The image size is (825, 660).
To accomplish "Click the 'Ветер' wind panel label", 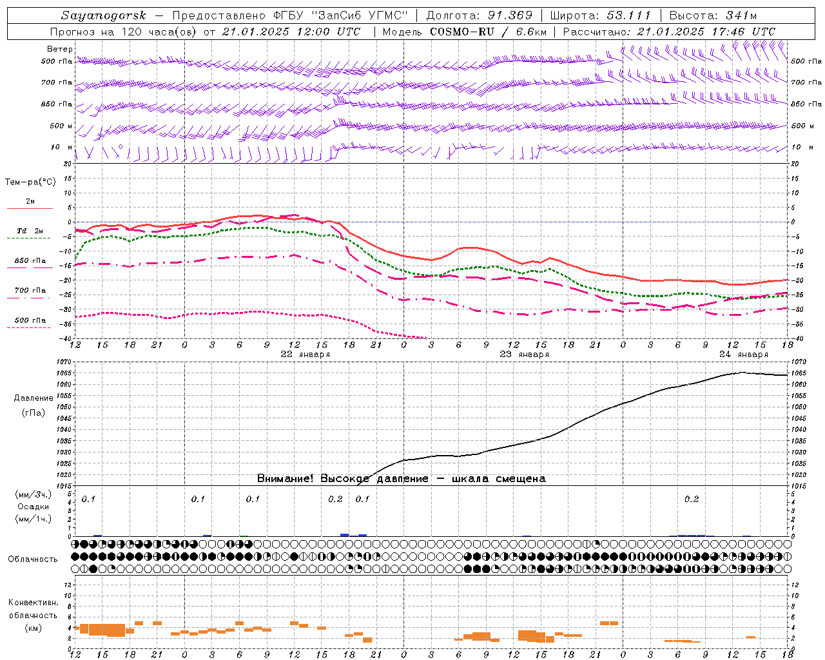I will (x=59, y=49).
